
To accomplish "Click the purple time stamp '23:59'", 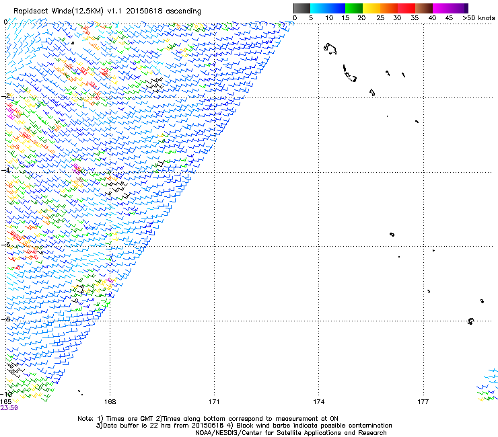I will point(9,408).
